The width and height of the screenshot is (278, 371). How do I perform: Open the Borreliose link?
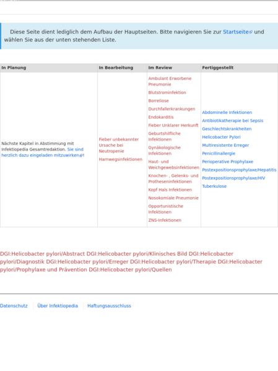[x=159, y=100]
